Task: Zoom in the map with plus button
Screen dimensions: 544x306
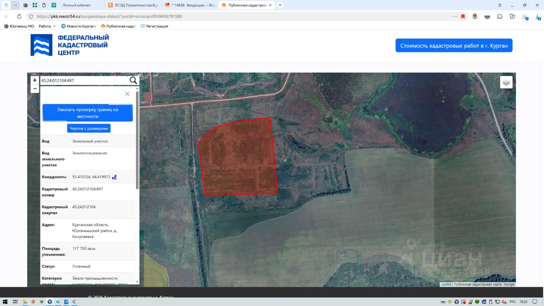Action: (x=35, y=80)
